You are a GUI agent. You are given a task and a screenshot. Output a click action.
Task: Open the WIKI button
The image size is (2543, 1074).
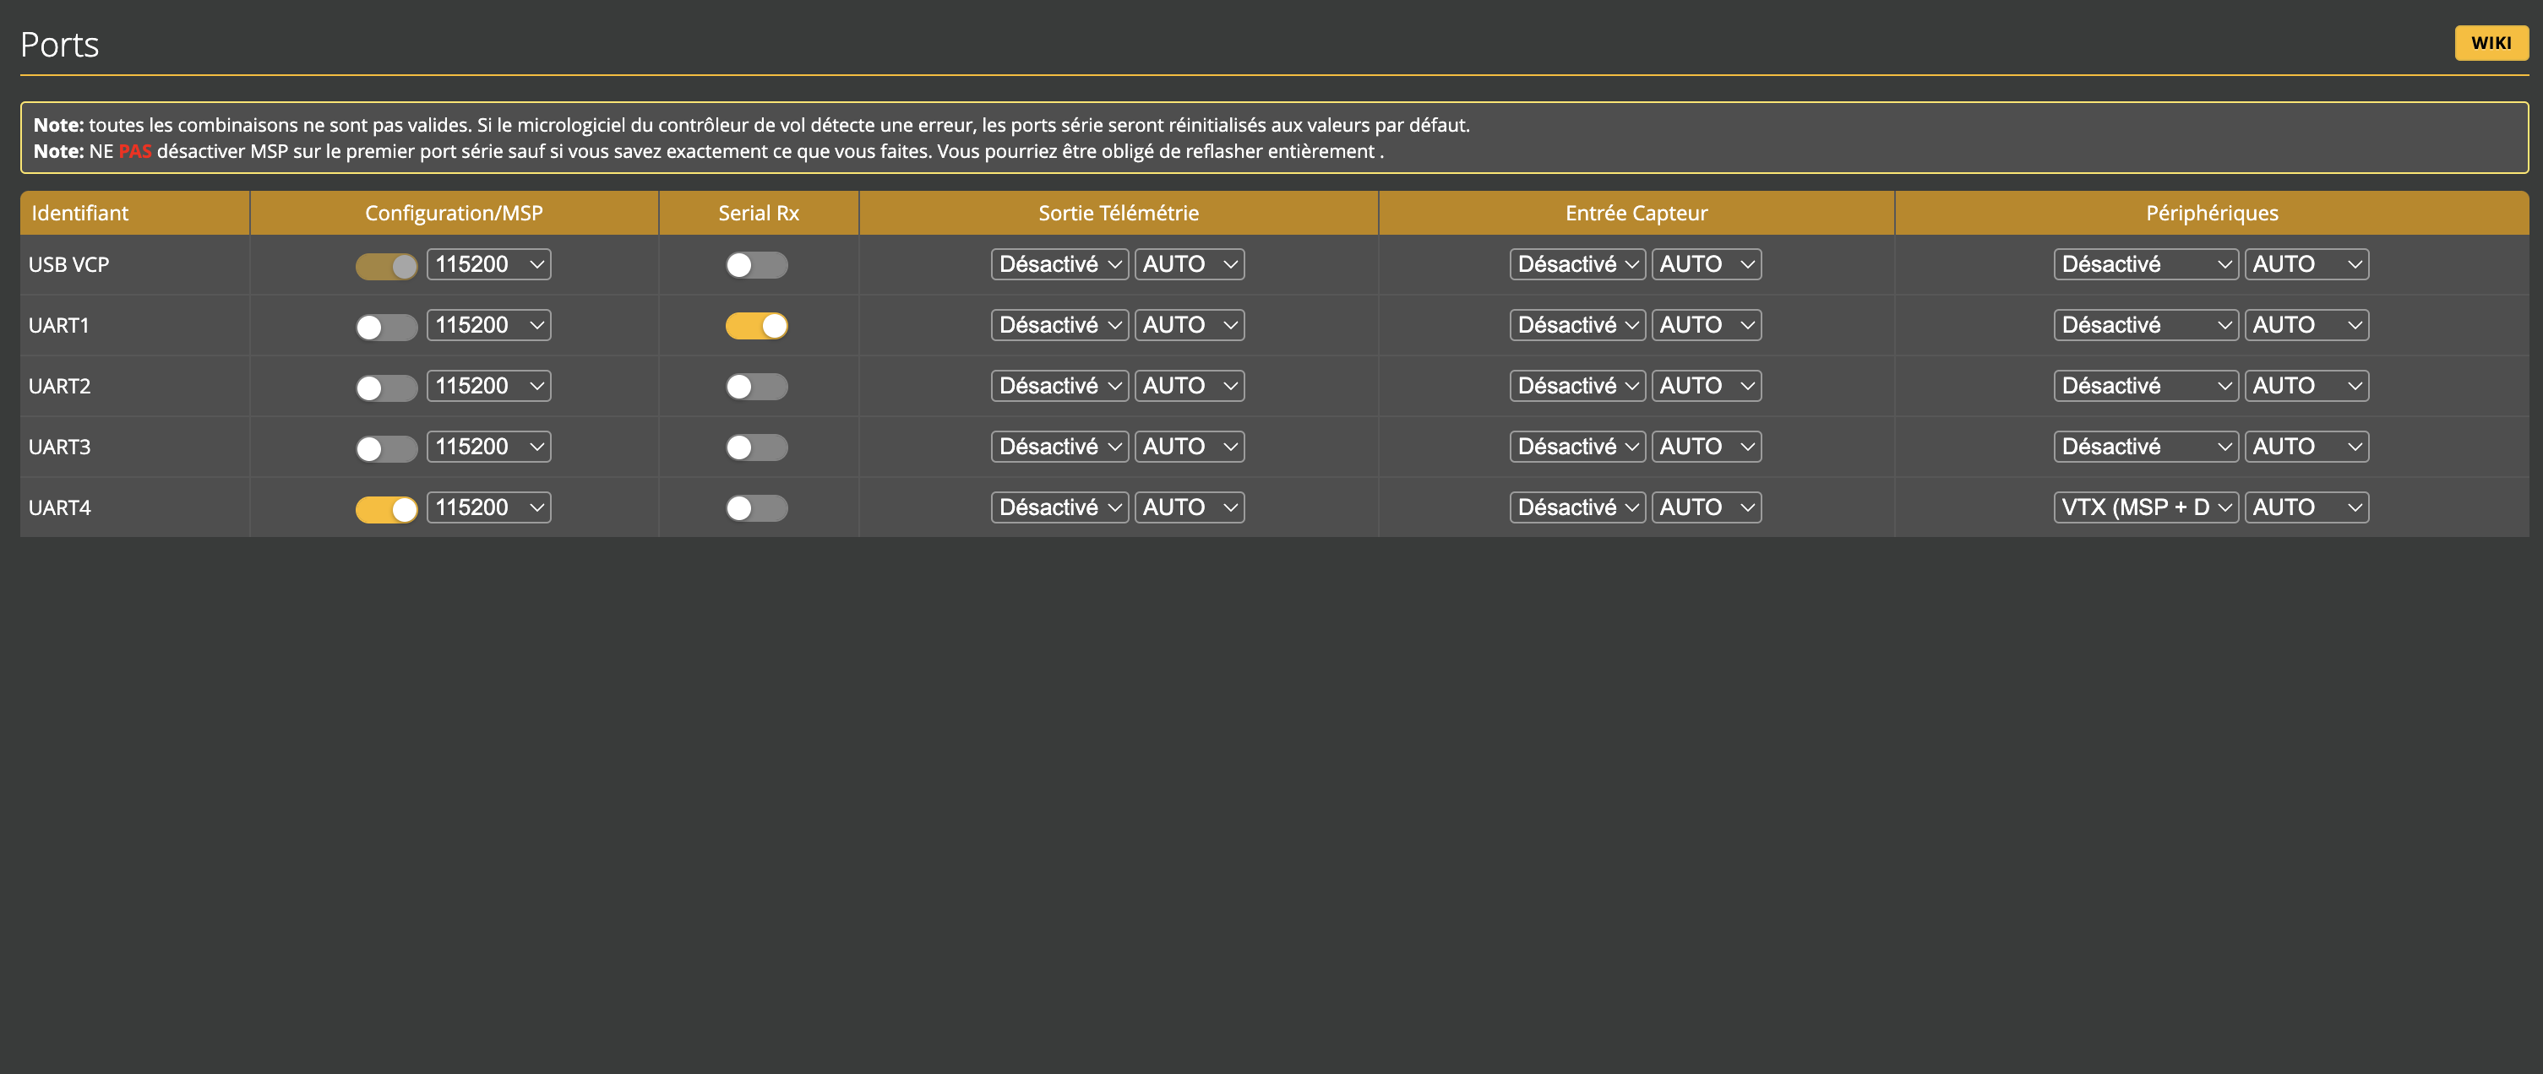click(2490, 42)
